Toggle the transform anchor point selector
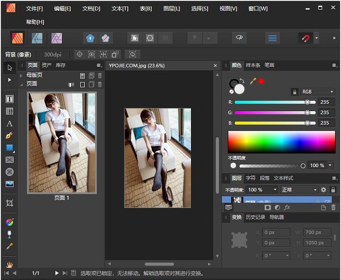This screenshot has height=280, width=341. pos(239,240)
